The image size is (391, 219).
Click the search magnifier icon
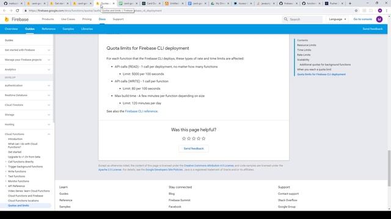point(286,19)
